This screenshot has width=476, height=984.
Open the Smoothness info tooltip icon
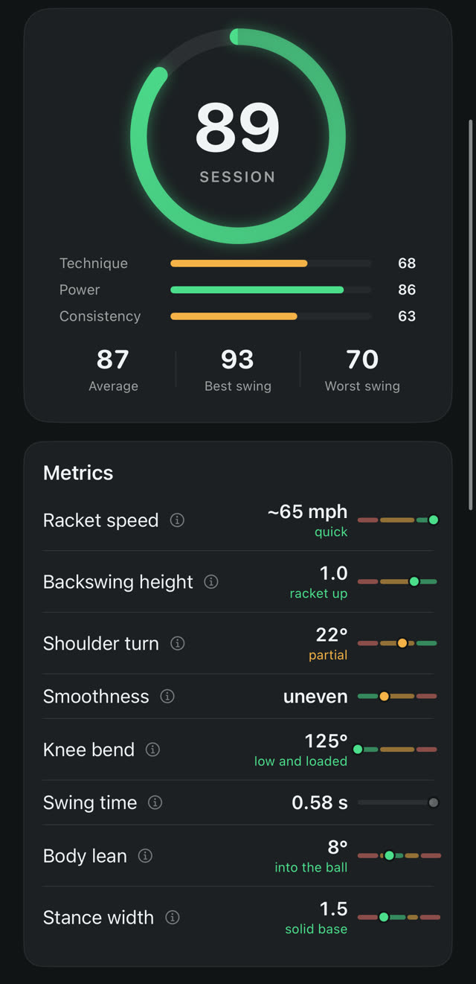[x=167, y=697]
